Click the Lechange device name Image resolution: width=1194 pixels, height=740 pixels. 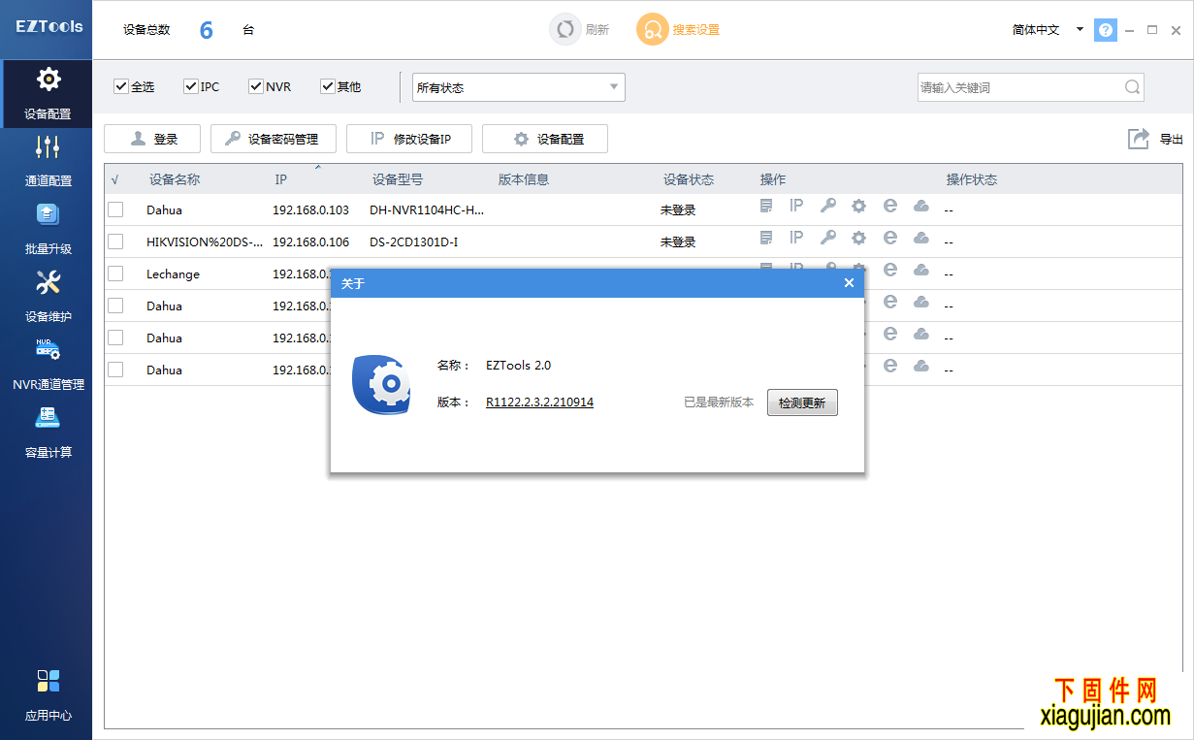[x=174, y=273]
